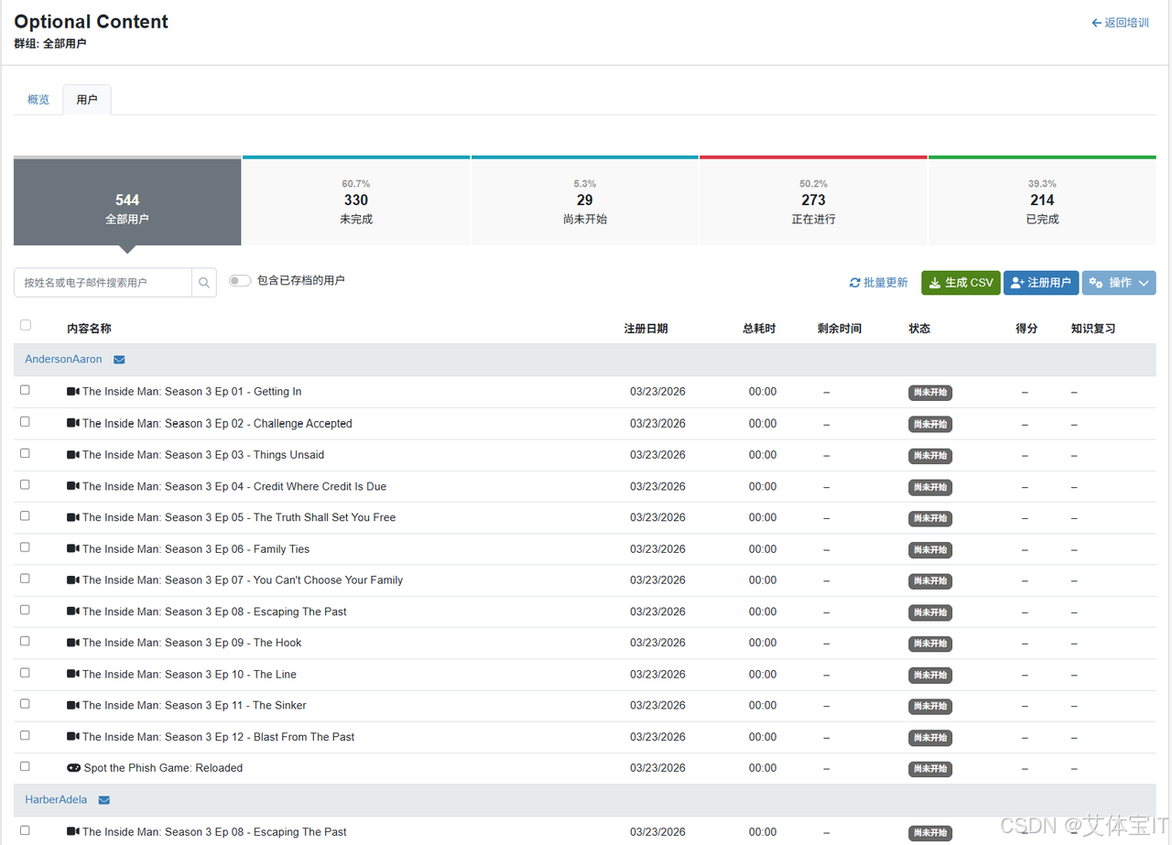Click the 批量更新 link
Viewport: 1172px width, 845px height.
point(879,283)
